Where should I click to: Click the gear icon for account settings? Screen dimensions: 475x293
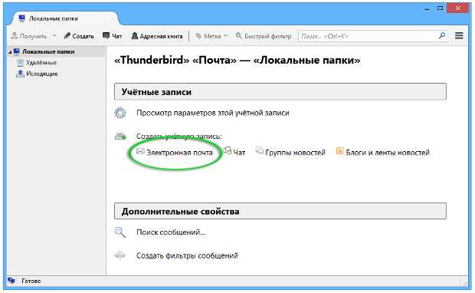point(120,113)
